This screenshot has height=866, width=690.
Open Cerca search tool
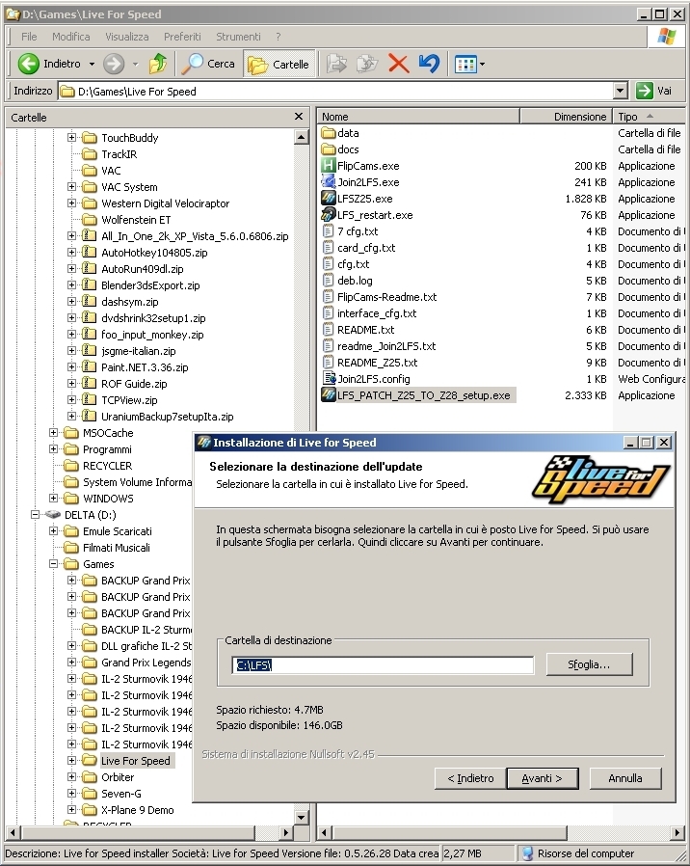209,64
